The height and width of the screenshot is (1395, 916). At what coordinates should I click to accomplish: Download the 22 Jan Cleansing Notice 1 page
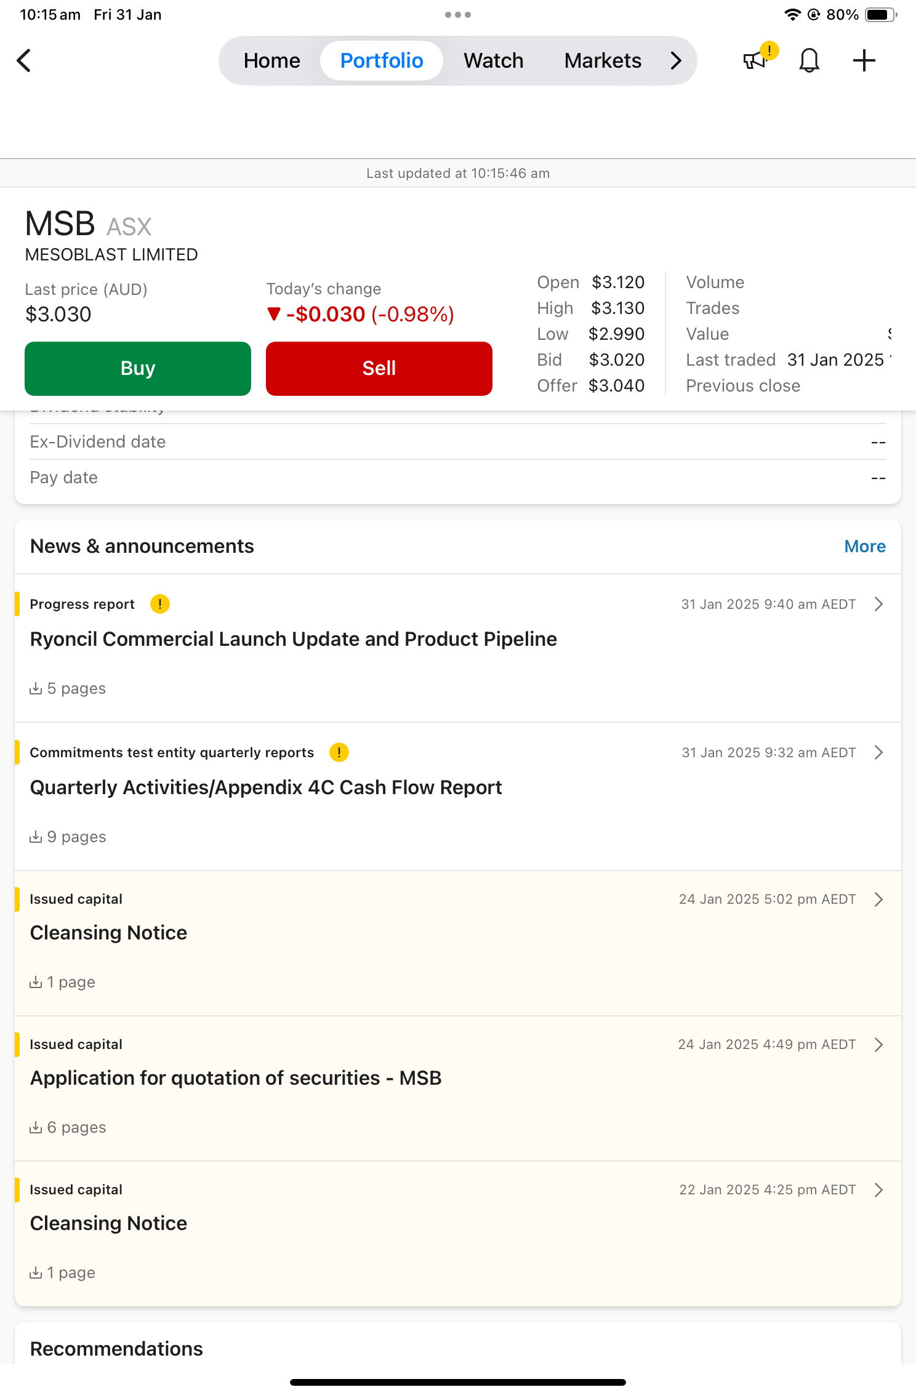[x=62, y=1272]
